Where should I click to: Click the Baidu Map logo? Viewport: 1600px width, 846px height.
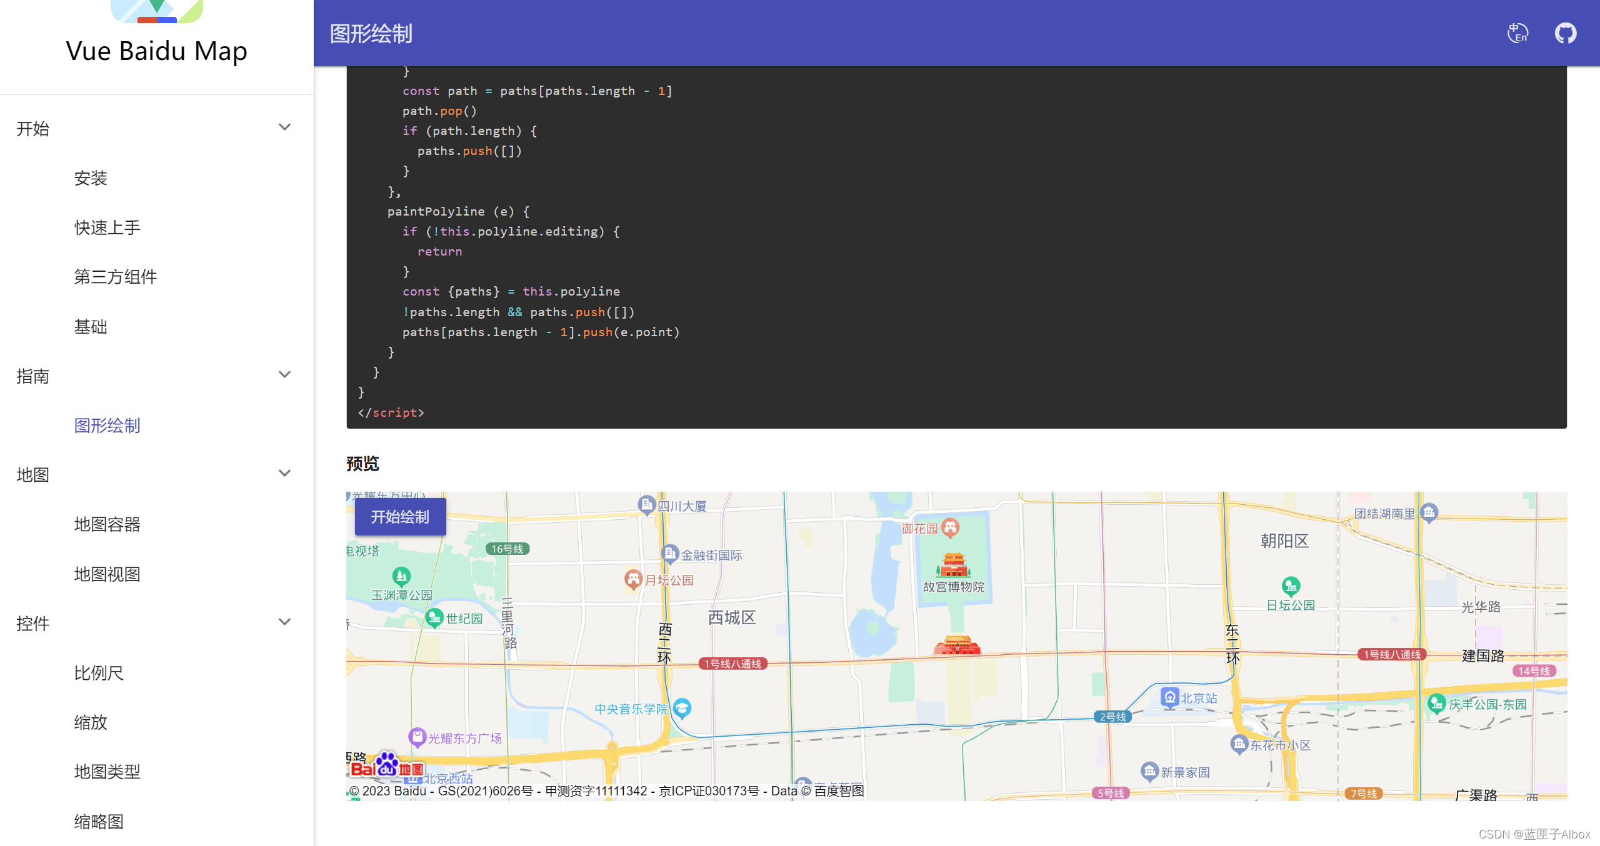click(387, 766)
